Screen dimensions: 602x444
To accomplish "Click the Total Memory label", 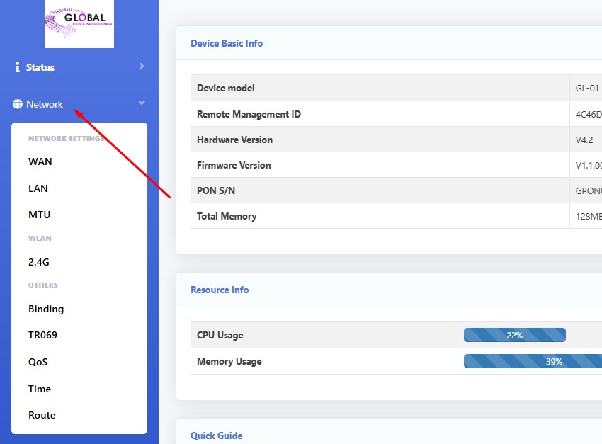I will [x=227, y=216].
